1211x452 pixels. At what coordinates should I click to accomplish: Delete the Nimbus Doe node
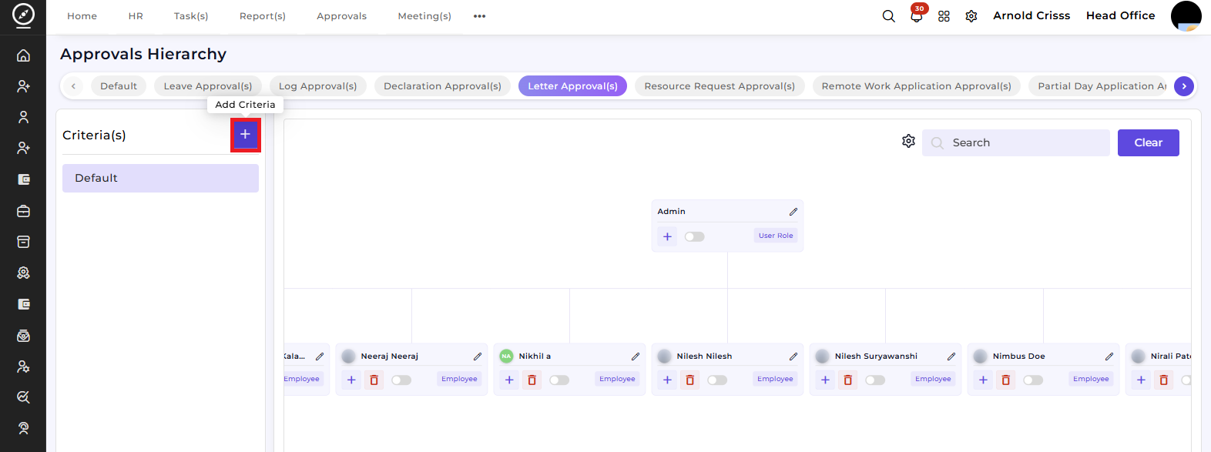[x=1005, y=380]
